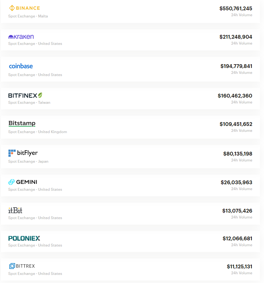Open Bitfinex's $160,462,360 volume figure
Screen dimensions: 264x283
(x=235, y=96)
